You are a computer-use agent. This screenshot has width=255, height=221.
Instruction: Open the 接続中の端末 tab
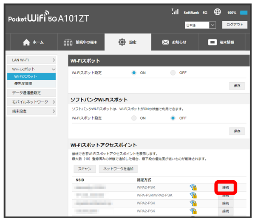point(81,42)
